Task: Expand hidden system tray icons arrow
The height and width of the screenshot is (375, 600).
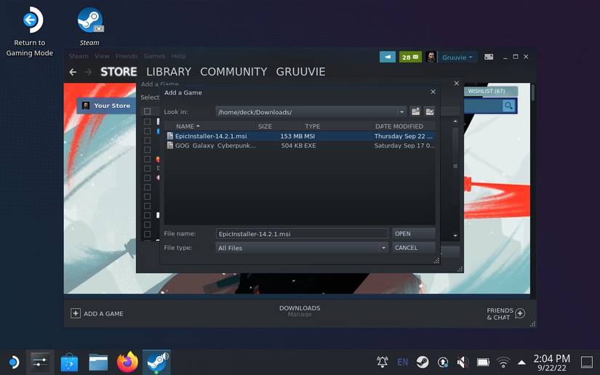Action: point(521,363)
